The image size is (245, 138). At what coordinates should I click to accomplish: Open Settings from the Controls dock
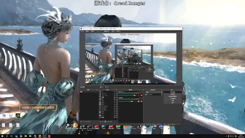[173, 101]
